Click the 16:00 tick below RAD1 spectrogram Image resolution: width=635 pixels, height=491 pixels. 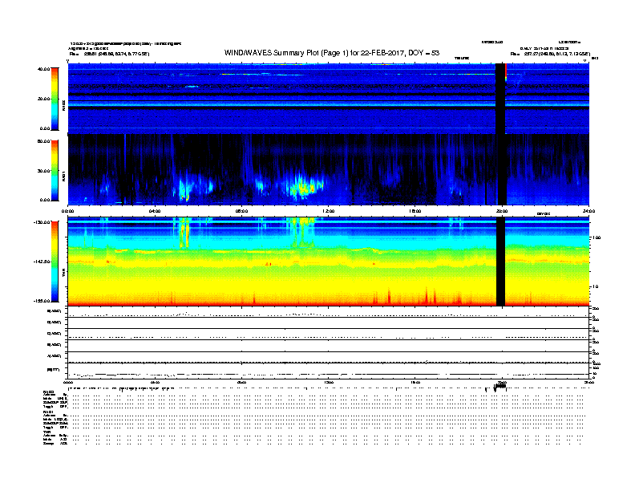click(x=415, y=211)
